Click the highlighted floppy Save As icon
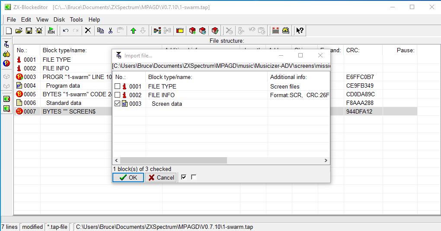441x231 pixels. 39,30
